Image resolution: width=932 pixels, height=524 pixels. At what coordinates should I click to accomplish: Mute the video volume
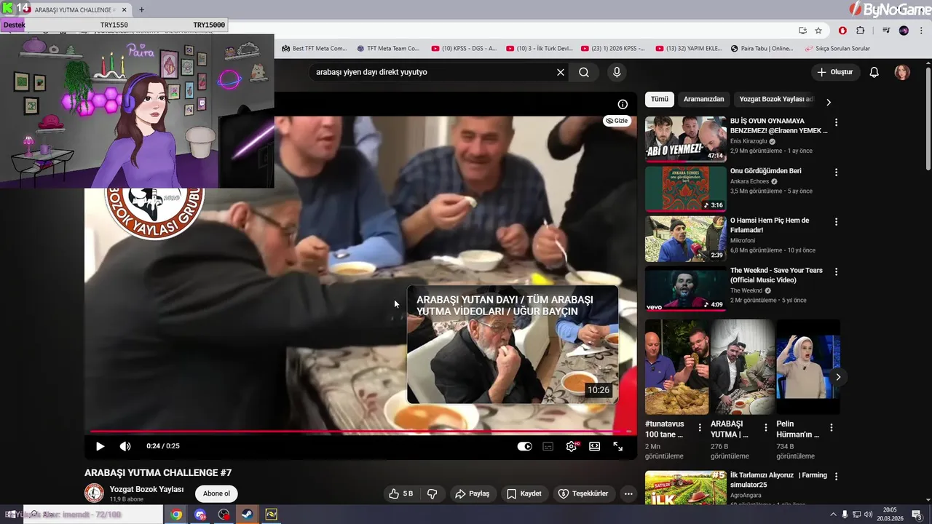[x=125, y=446]
